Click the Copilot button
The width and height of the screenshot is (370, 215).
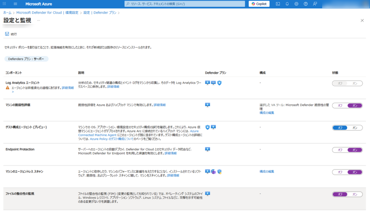pos(259,4)
